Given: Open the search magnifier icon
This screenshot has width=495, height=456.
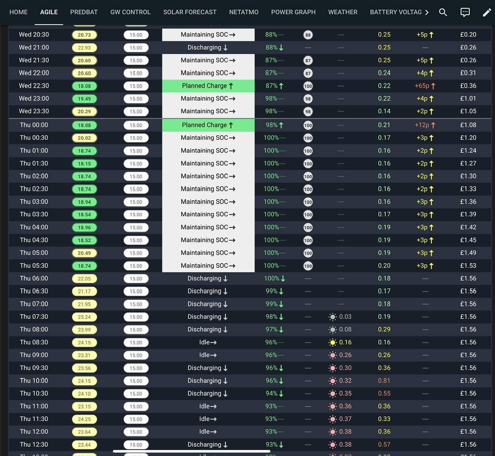Looking at the screenshot, I should tap(443, 12).
